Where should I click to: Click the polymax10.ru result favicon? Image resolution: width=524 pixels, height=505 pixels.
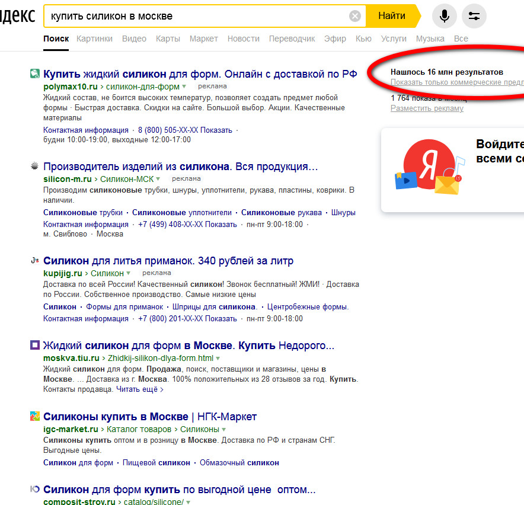35,73
